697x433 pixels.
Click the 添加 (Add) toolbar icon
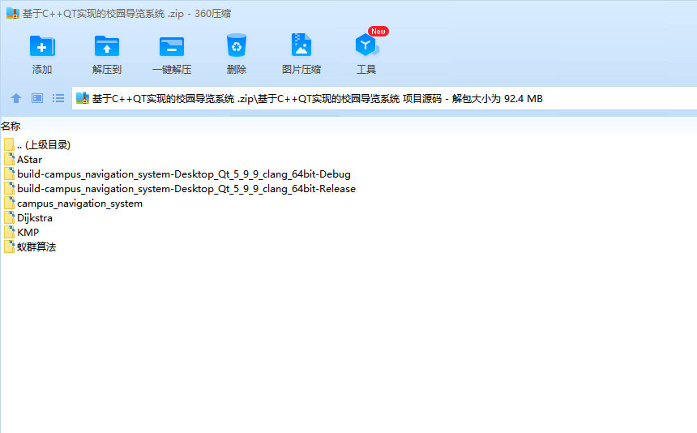(42, 45)
